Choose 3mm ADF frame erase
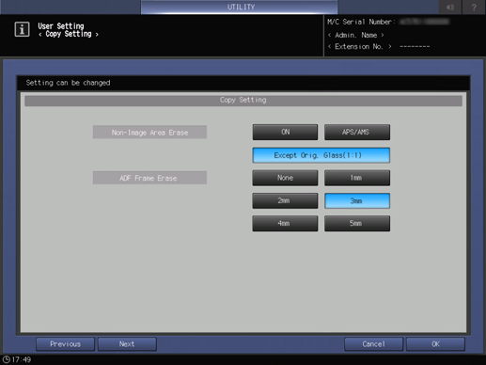This screenshot has width=486, height=365. click(x=357, y=200)
